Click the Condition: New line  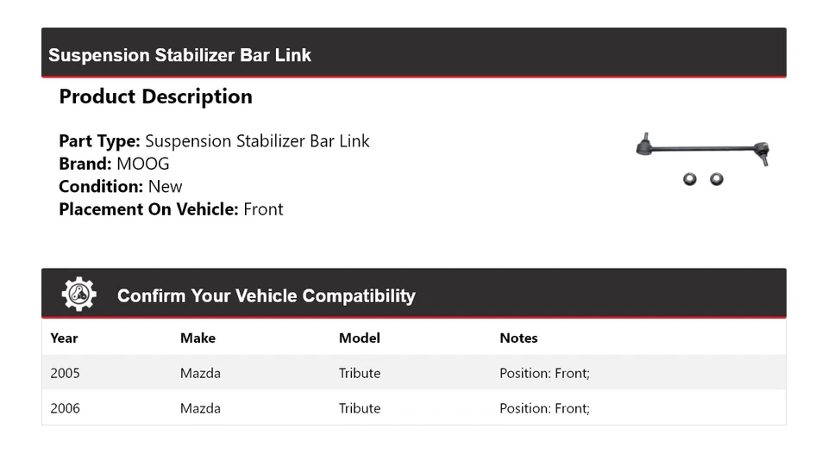pos(121,186)
